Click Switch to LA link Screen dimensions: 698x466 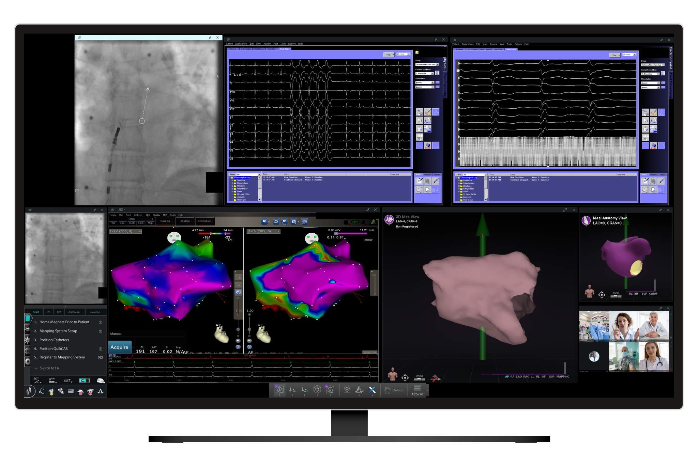click(x=49, y=368)
